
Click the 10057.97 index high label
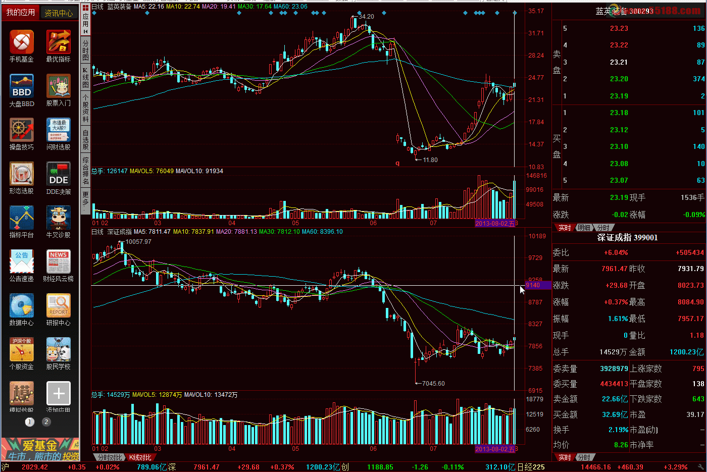[x=138, y=242]
